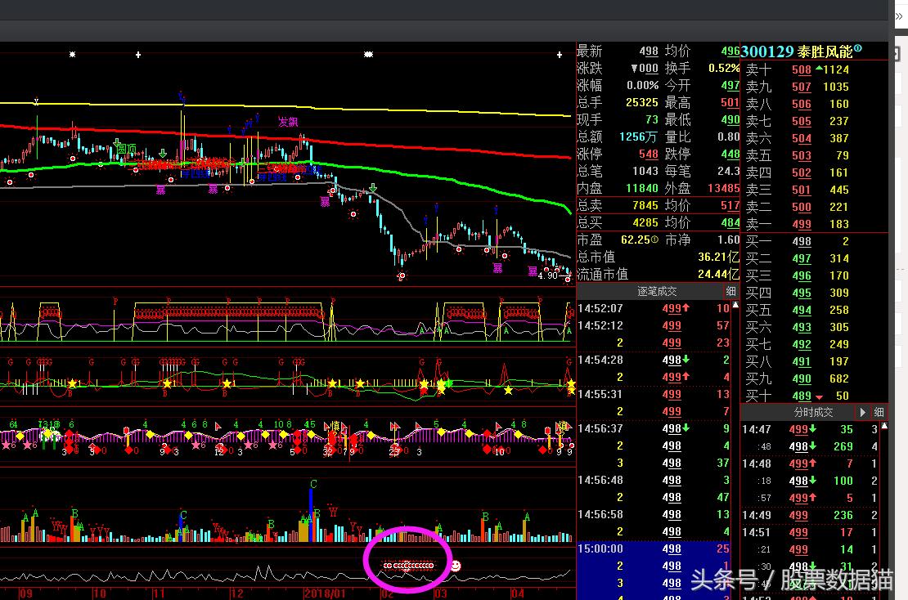The image size is (908, 600).
Task: Expand 分时成交 panel with the right arrow
Action: tap(862, 413)
